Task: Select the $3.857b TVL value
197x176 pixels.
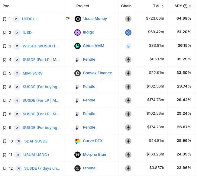Action: click(x=157, y=168)
